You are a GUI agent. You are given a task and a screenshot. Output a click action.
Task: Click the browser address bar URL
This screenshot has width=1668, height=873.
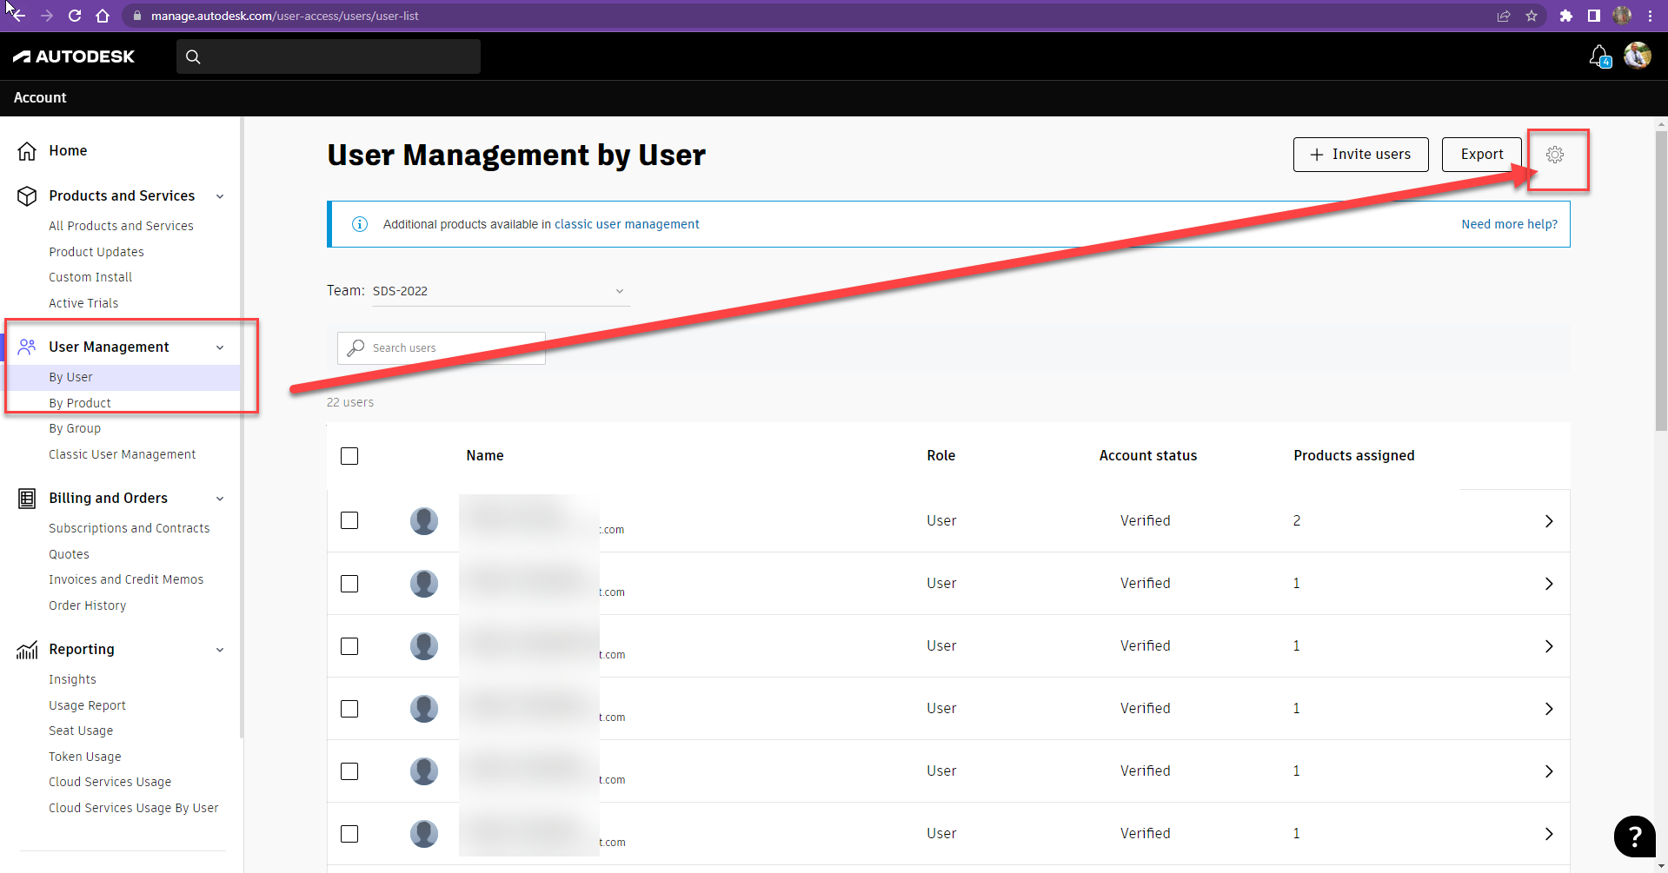coord(285,16)
